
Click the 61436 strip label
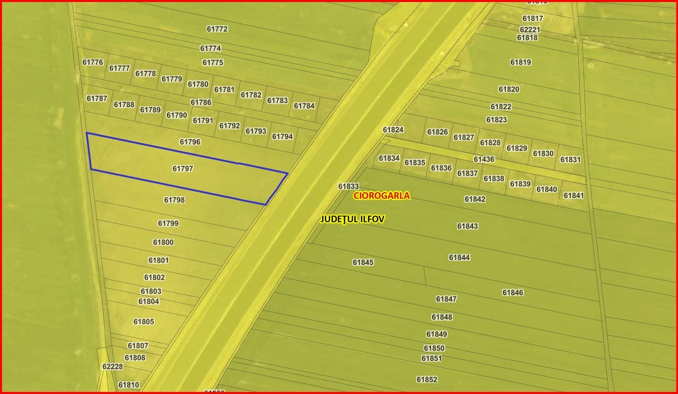(x=484, y=159)
